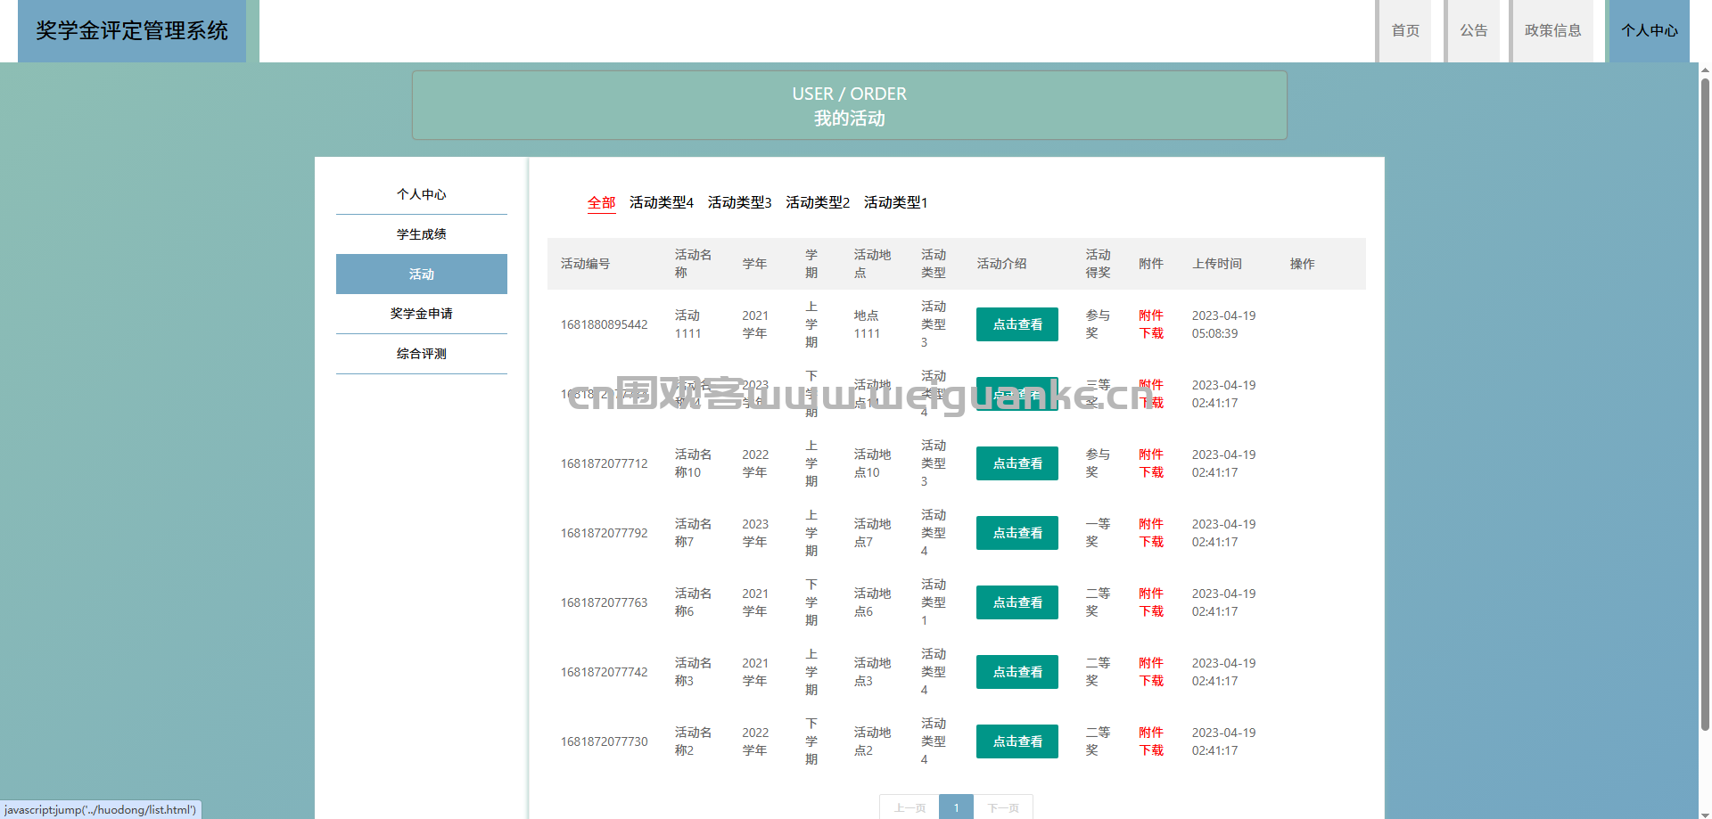Download attachment for activity 1681872077730
This screenshot has width=1712, height=819.
click(1151, 741)
